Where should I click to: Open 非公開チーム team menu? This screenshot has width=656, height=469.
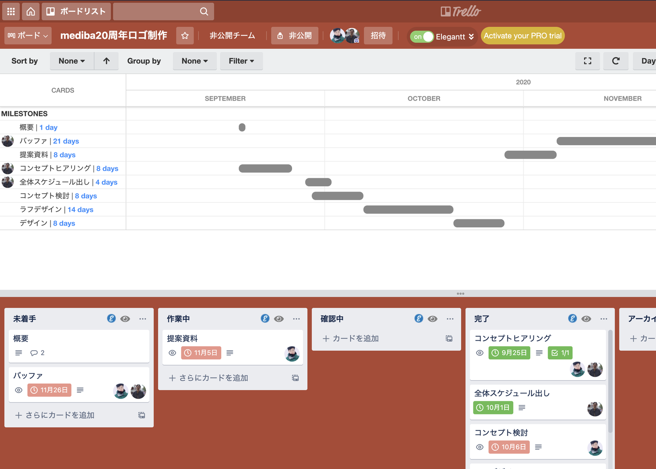pos(232,35)
